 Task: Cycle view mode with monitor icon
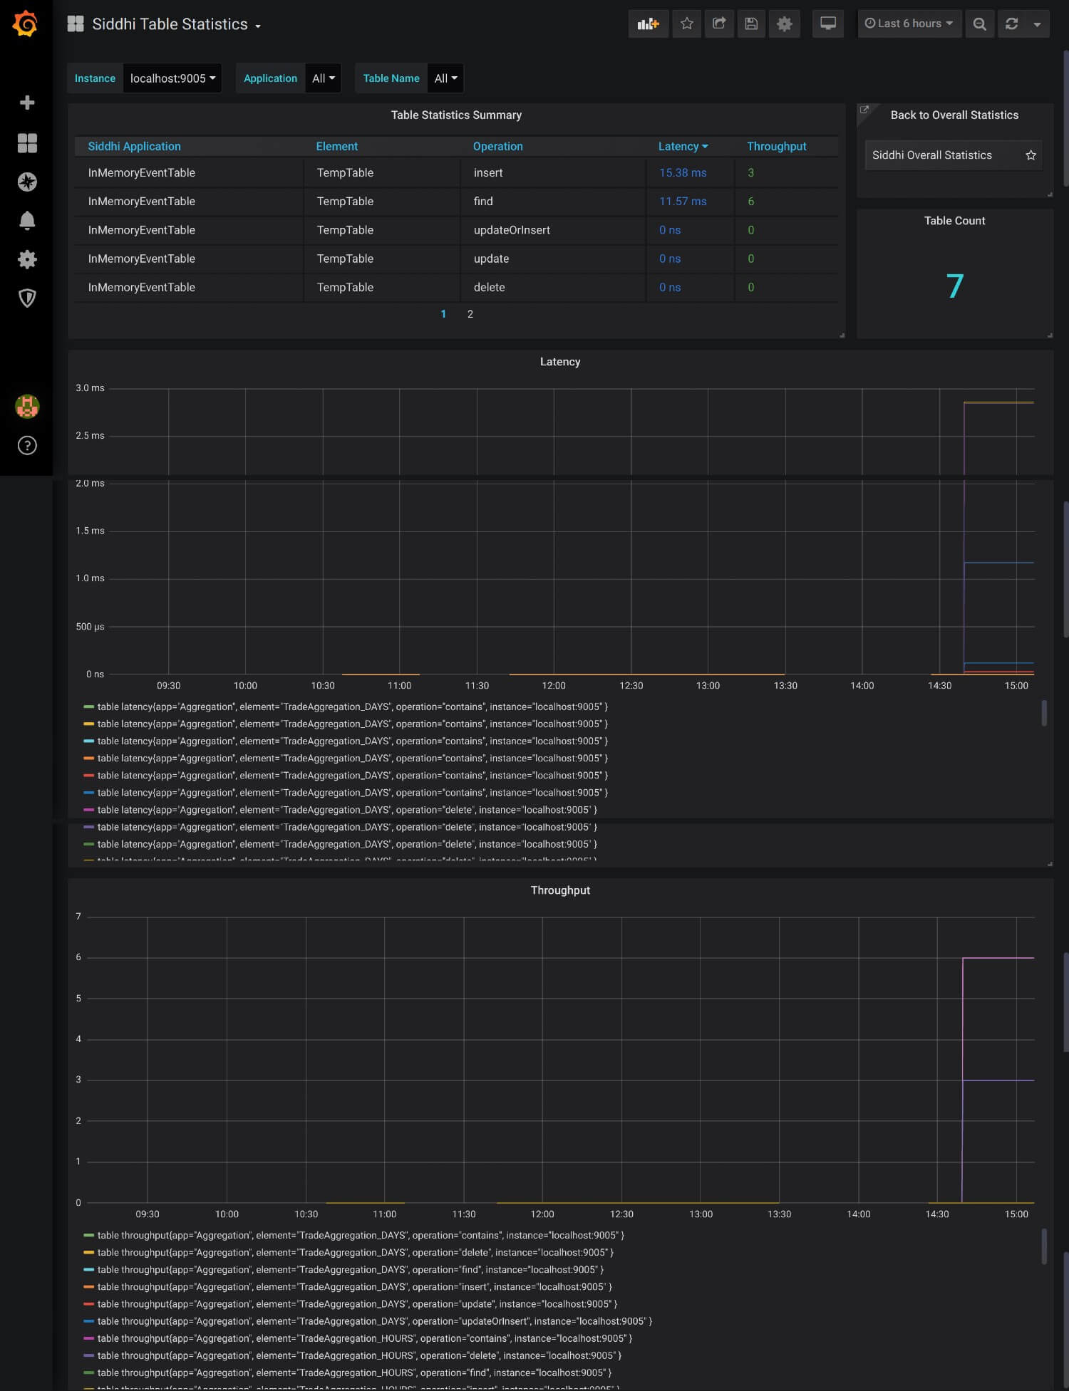tap(828, 24)
